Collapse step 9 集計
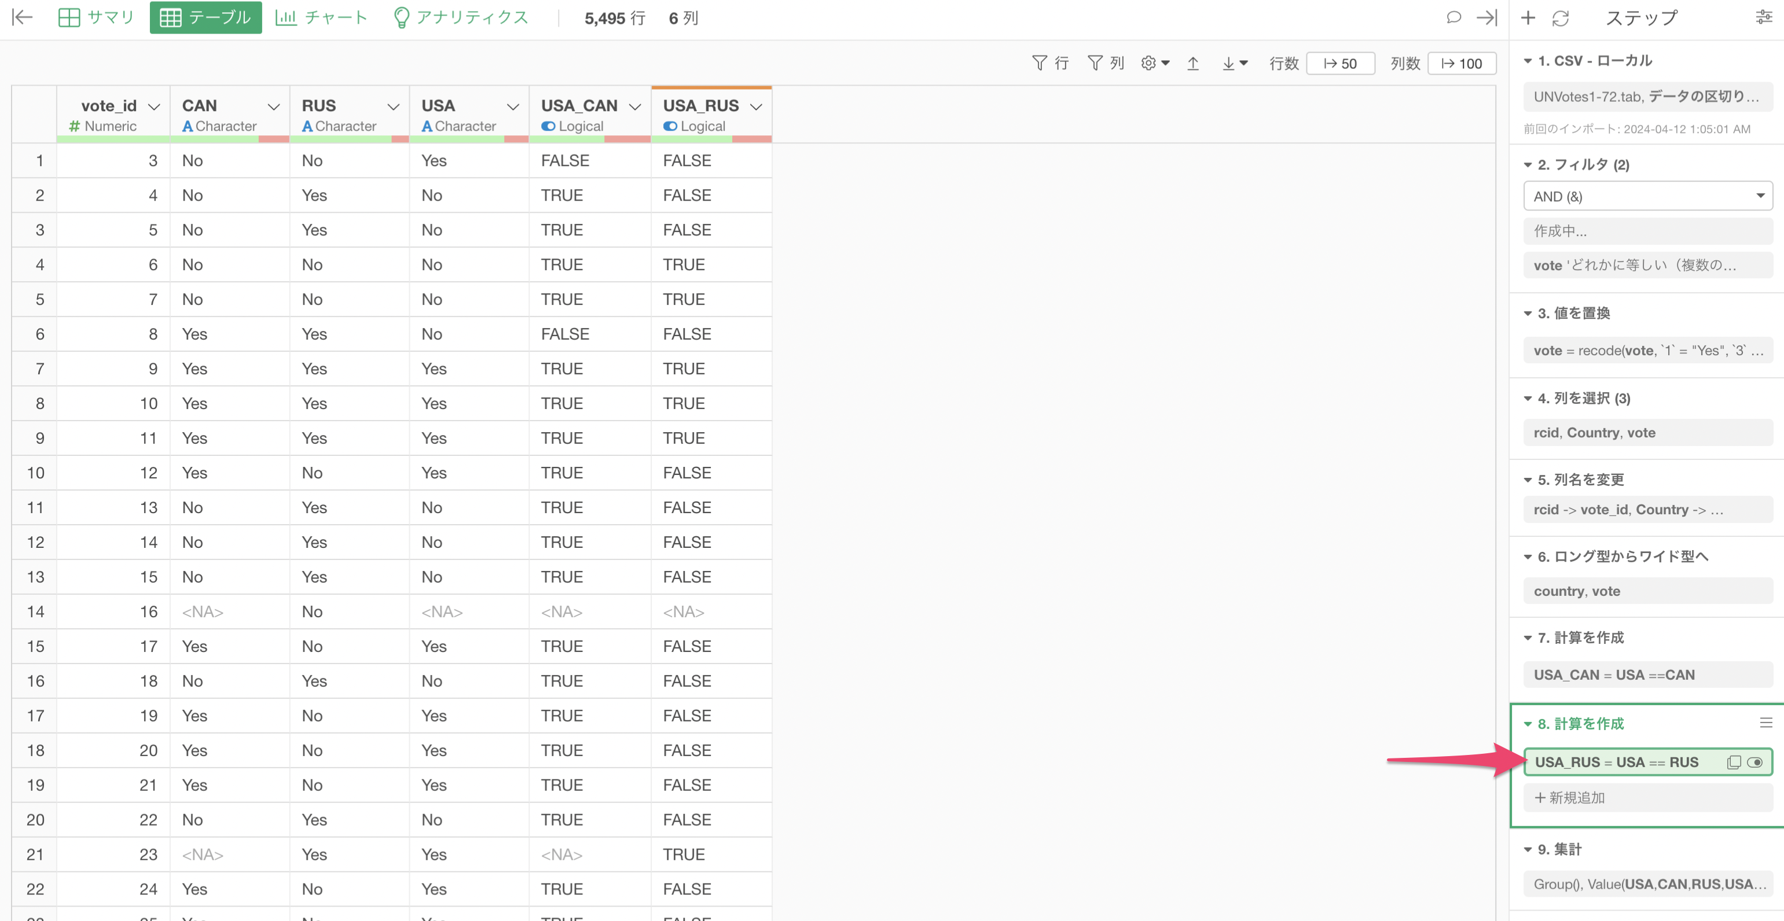This screenshot has height=921, width=1784. (x=1528, y=849)
